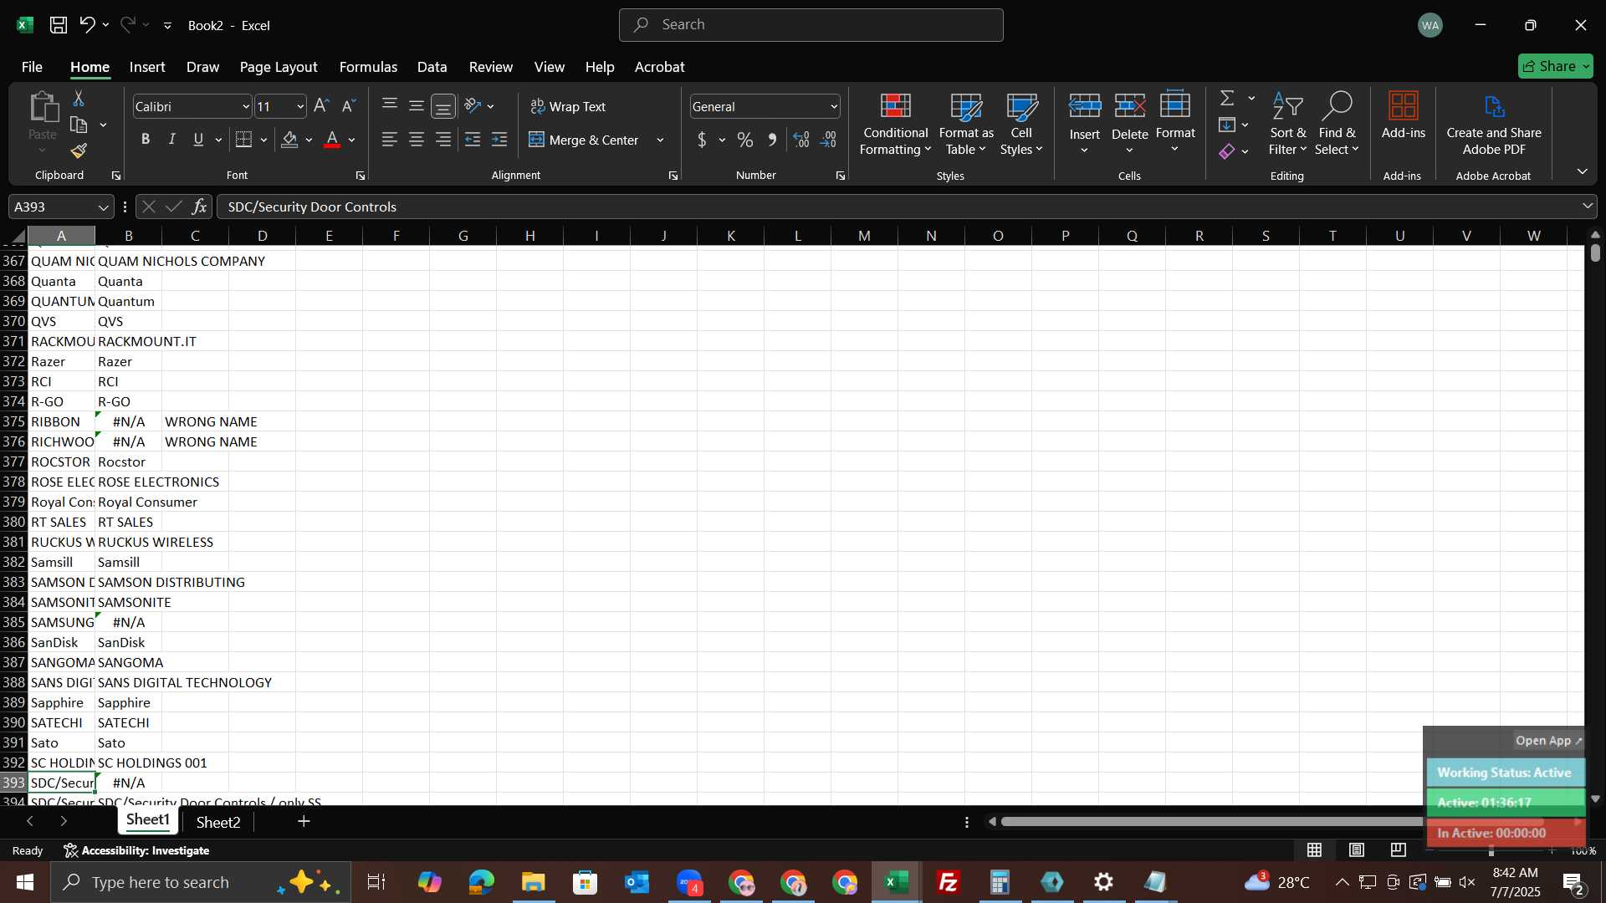
Task: Open the General number format dropdown
Action: (834, 106)
